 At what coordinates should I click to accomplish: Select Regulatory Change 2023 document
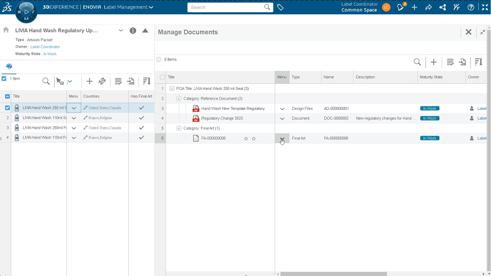[x=221, y=118]
